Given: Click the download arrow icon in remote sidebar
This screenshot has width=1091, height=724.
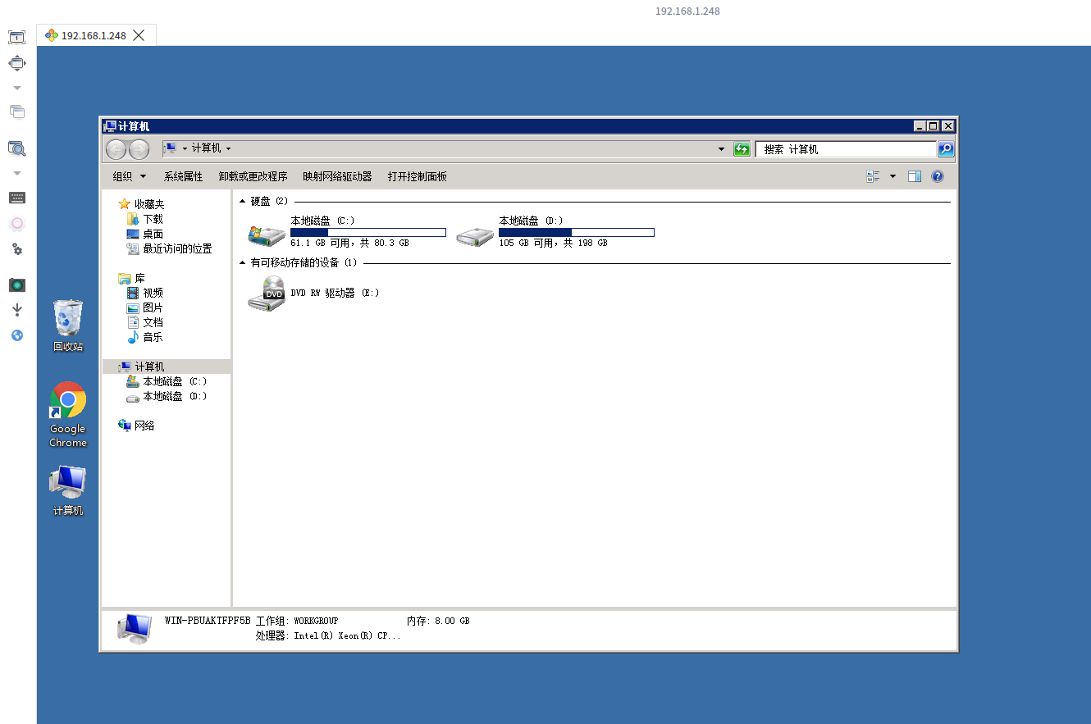Looking at the screenshot, I should (17, 310).
